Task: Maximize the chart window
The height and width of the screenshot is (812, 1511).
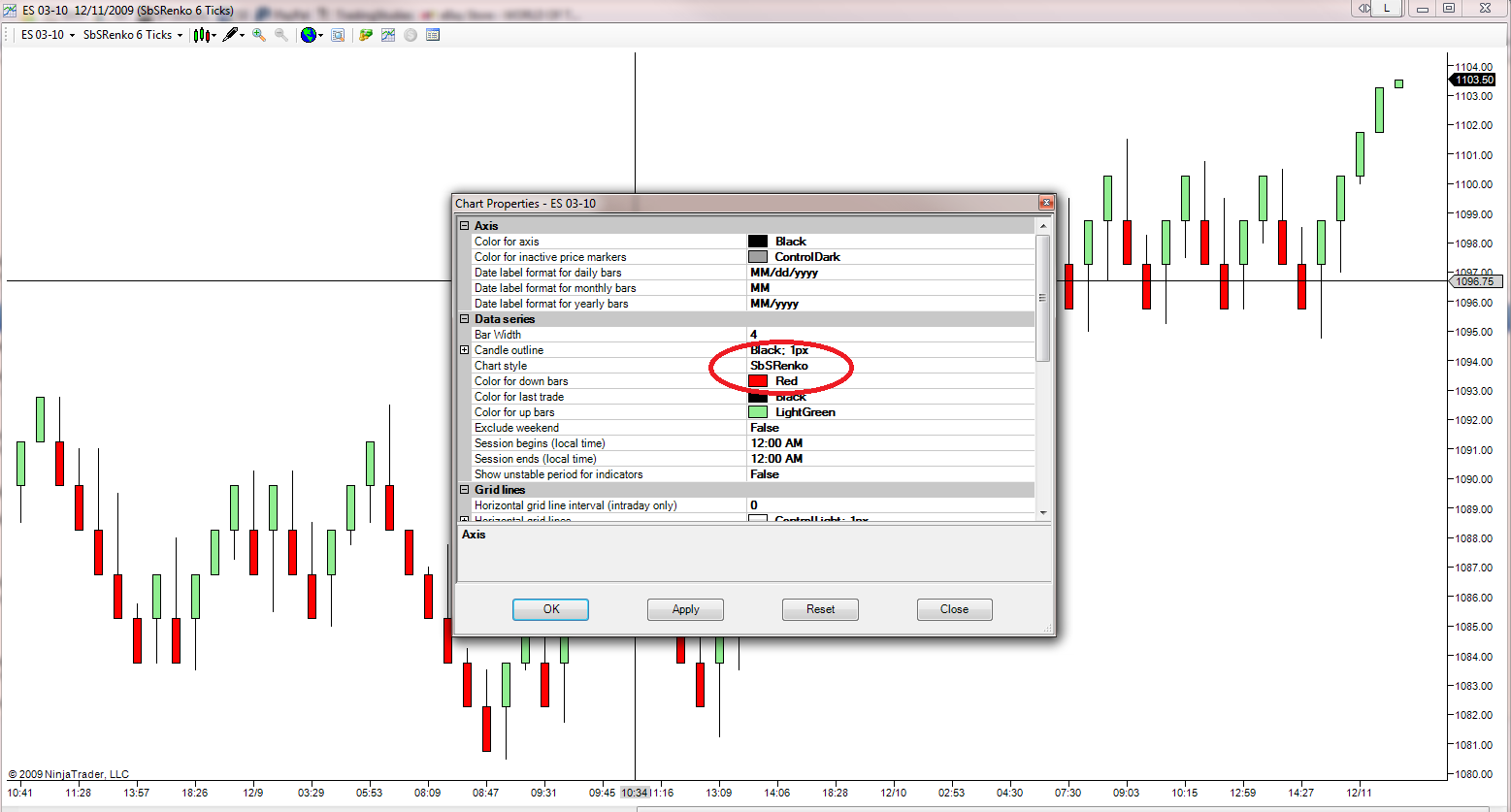Action: pos(1449,8)
